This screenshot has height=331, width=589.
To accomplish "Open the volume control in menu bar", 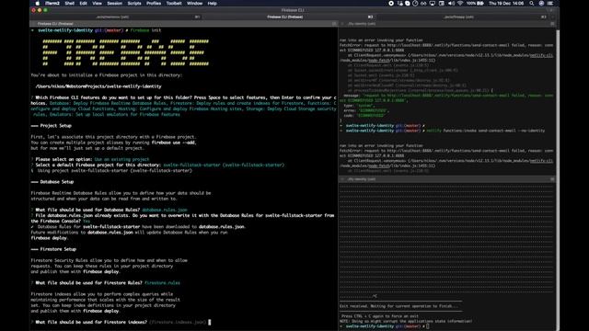I will pyautogui.click(x=451, y=4).
